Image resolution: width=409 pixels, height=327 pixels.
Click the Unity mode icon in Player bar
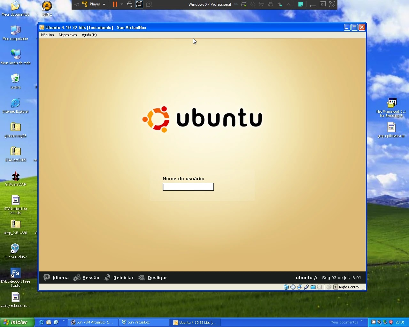149,4
